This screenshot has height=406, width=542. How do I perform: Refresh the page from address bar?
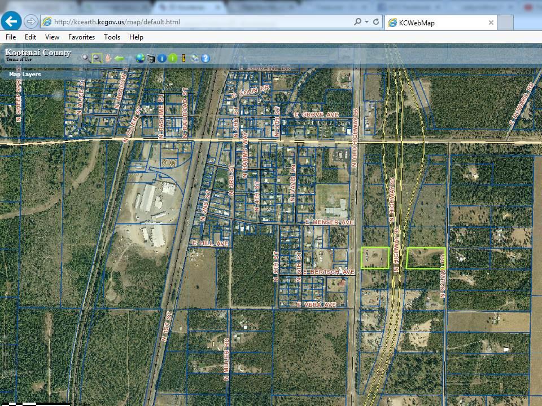click(x=377, y=22)
